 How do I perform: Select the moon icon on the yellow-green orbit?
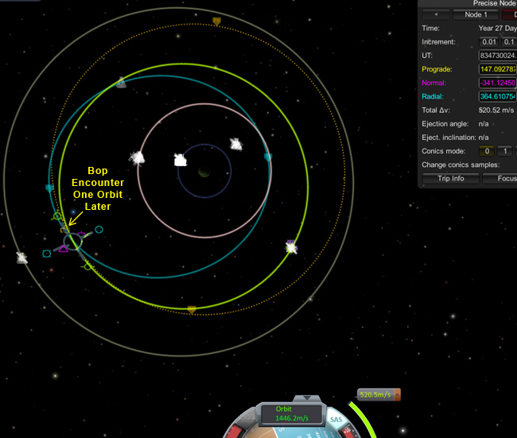pos(291,247)
